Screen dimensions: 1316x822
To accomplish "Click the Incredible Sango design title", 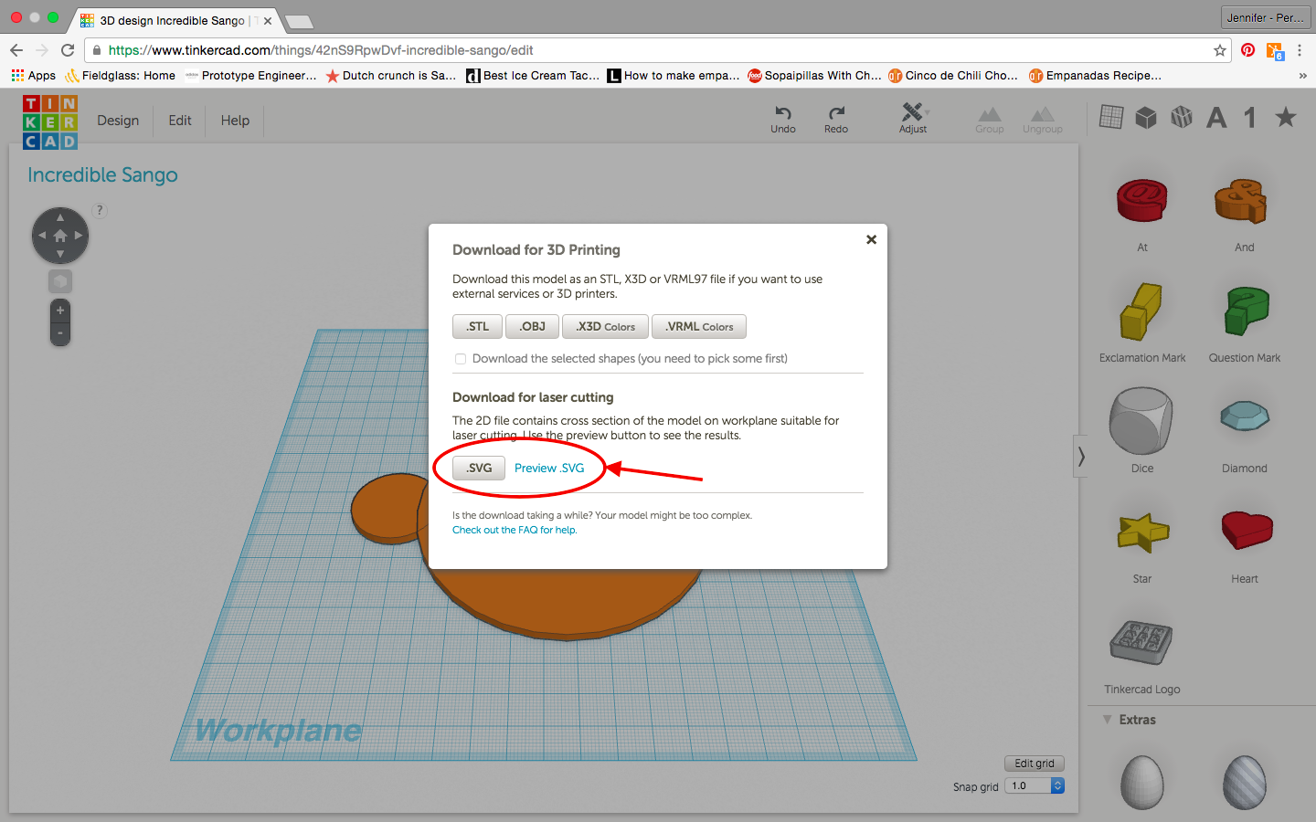I will click(102, 175).
